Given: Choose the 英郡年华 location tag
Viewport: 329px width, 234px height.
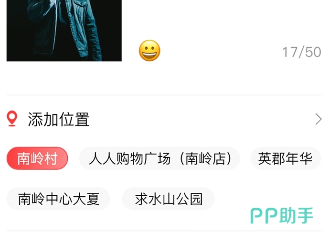Looking at the screenshot, I should pos(286,158).
